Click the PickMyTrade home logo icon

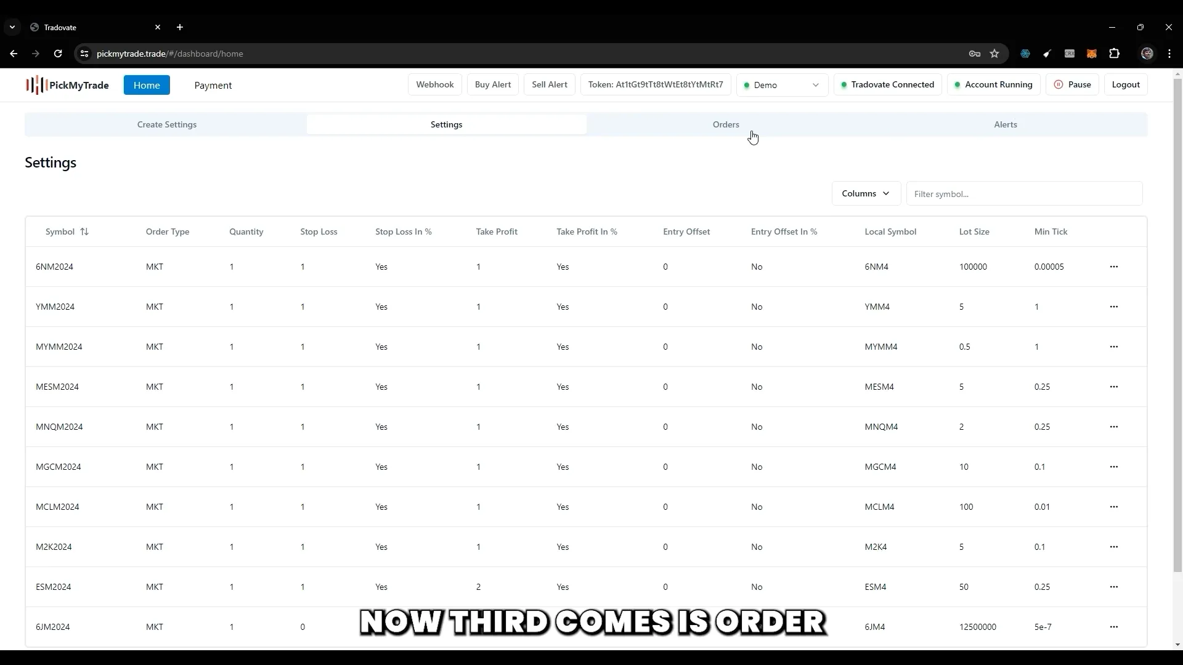click(x=34, y=84)
